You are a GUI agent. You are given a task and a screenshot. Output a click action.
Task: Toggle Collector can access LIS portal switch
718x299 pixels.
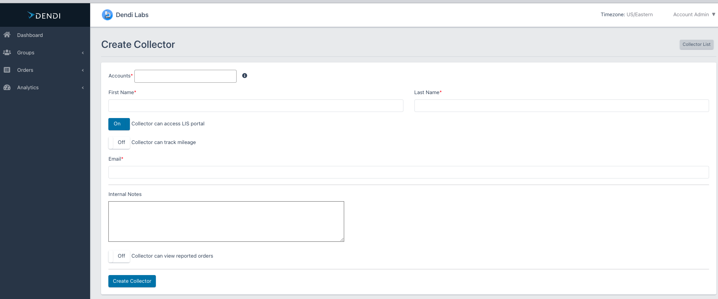[119, 124]
